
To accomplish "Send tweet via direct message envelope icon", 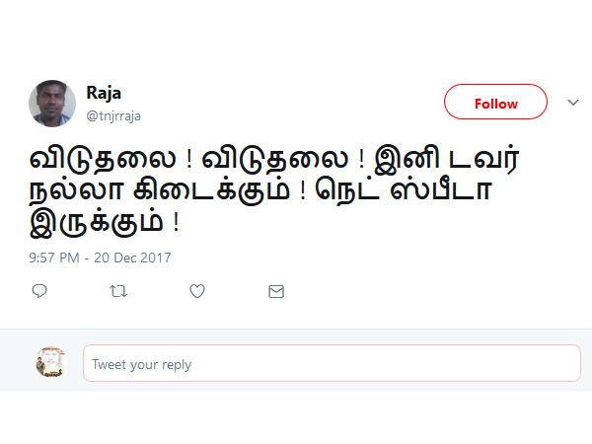I will pos(276,291).
